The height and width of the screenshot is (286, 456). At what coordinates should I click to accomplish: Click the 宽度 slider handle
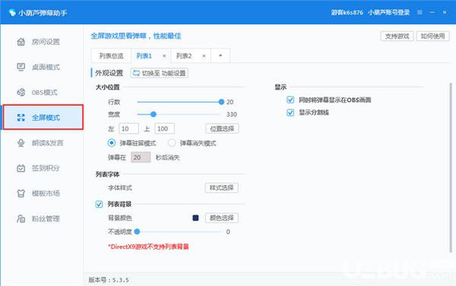pyautogui.click(x=154, y=115)
